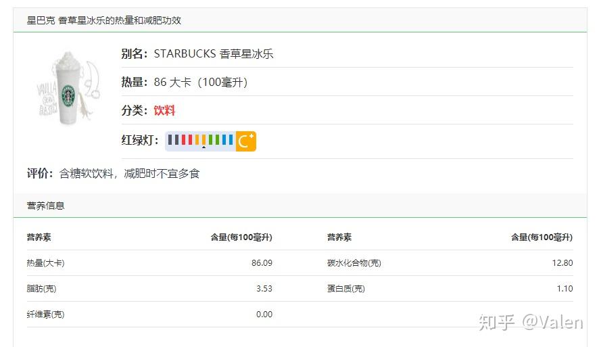
Task: Click the 碳水化合物(克) row label
Action: 354,263
